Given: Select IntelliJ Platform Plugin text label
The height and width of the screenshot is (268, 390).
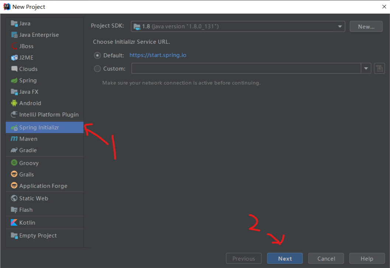Looking at the screenshot, I should (49, 115).
